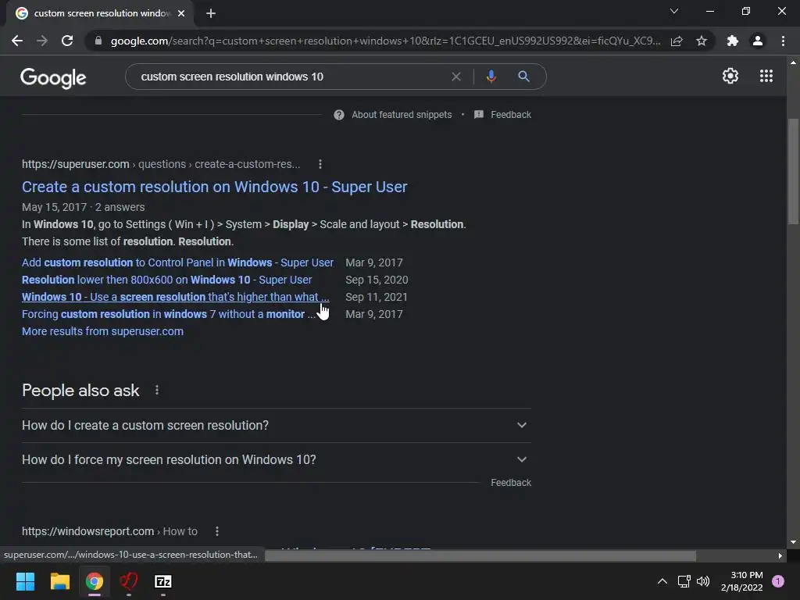Open the volume speaker tray icon
This screenshot has width=800, height=600.
(x=703, y=581)
